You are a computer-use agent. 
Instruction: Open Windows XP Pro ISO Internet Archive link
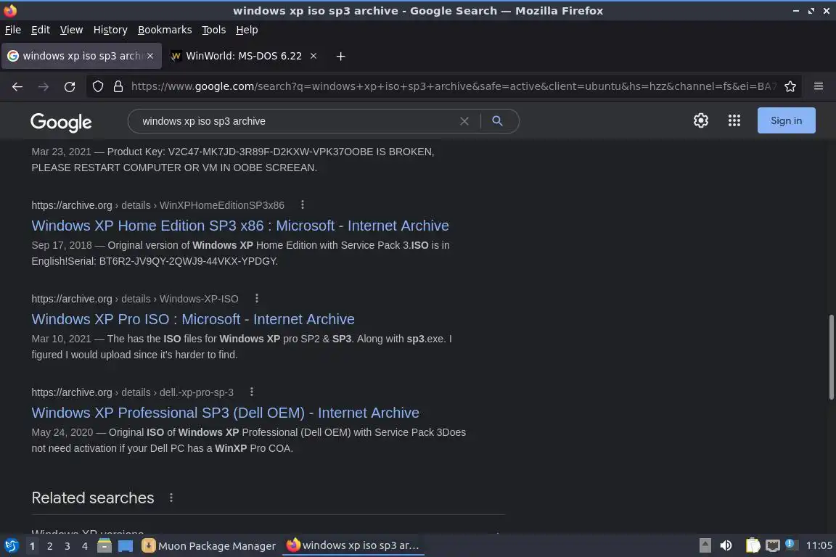point(193,318)
